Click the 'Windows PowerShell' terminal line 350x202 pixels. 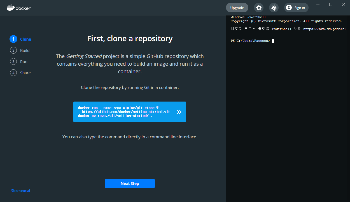[248, 17]
